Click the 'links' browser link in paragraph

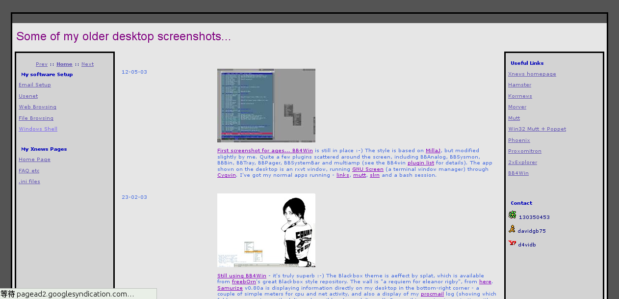(x=343, y=175)
